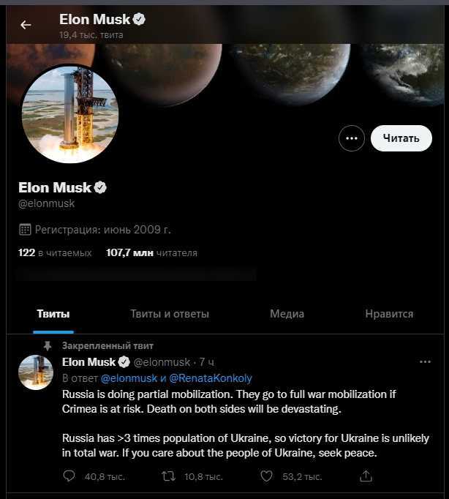Switch to the Нравится tab
The image size is (449, 499).
click(389, 314)
